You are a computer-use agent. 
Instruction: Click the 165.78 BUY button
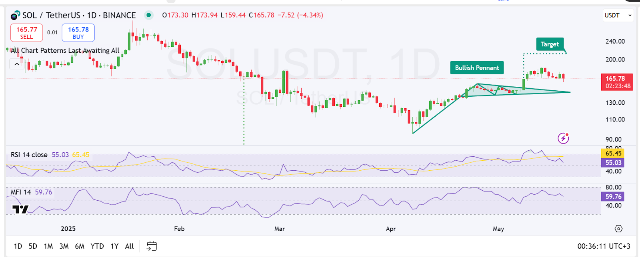pyautogui.click(x=78, y=33)
